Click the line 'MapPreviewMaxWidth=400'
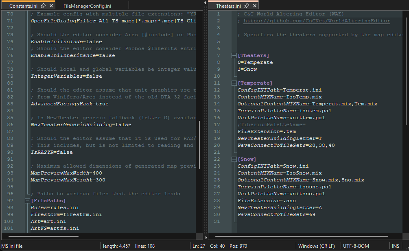The image size is (409, 251). [66, 173]
